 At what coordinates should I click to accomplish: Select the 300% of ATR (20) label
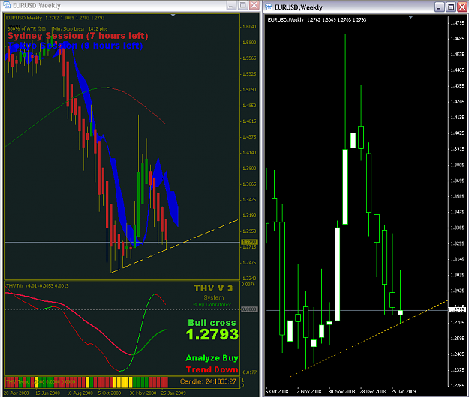pos(26,29)
